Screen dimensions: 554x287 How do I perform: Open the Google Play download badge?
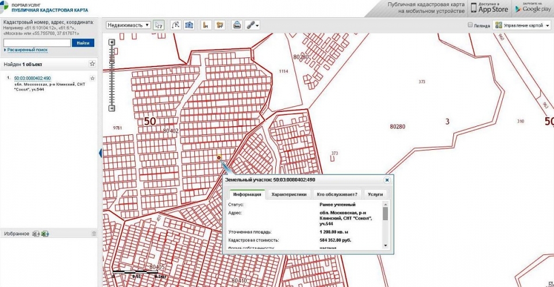[x=533, y=8]
